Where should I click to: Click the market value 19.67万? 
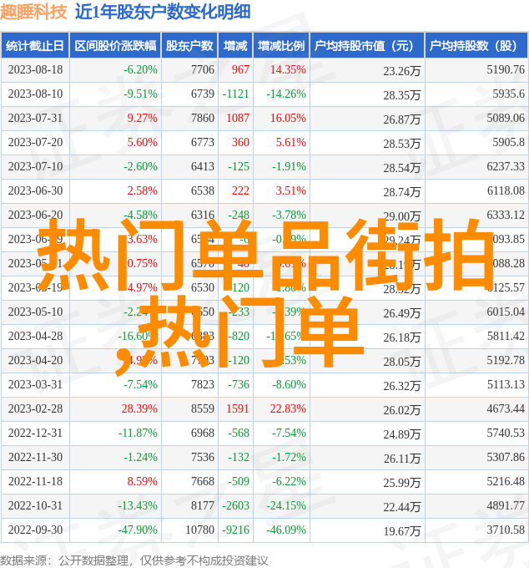(x=402, y=532)
